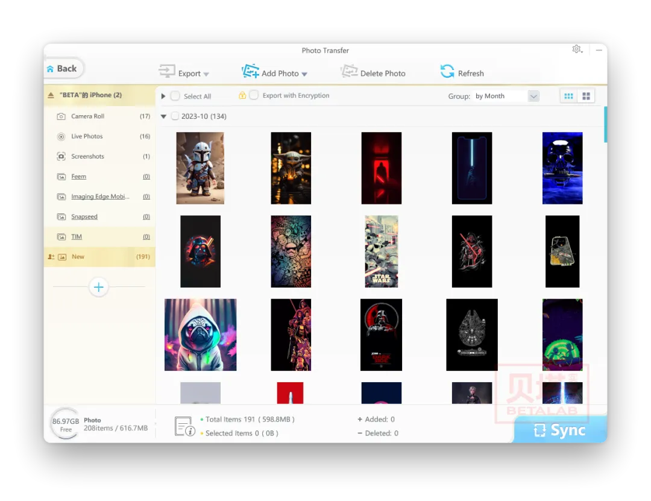This screenshot has width=651, height=501.
Task: Open the Export dropdown menu
Action: point(206,74)
